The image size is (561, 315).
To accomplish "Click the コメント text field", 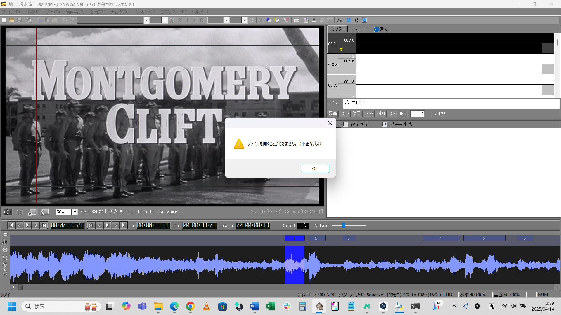I will (x=451, y=104).
